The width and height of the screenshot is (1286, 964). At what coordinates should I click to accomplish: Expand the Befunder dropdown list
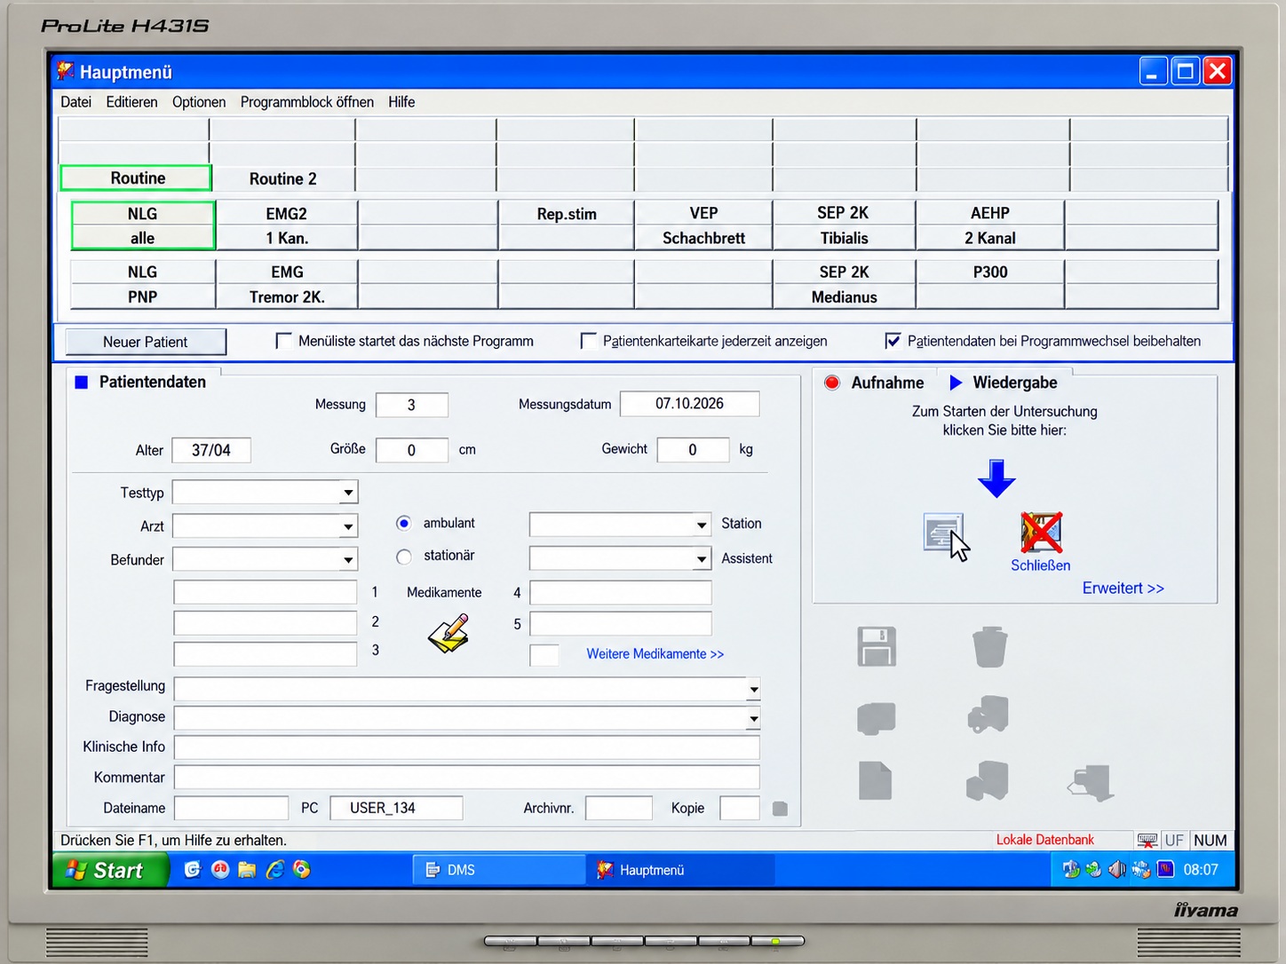(x=348, y=559)
